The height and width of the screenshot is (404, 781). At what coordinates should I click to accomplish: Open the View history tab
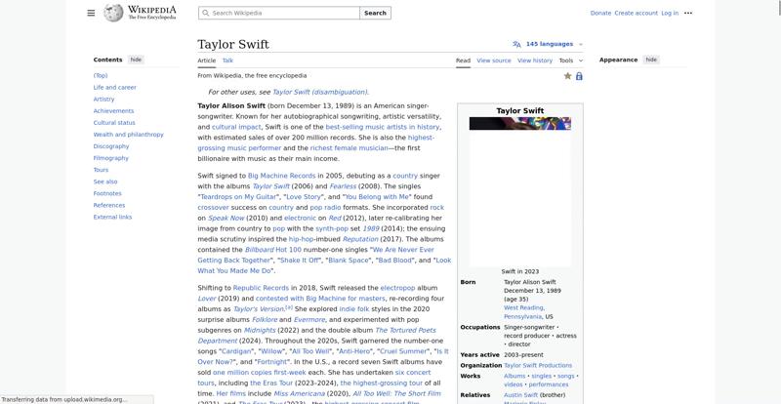[x=535, y=61]
